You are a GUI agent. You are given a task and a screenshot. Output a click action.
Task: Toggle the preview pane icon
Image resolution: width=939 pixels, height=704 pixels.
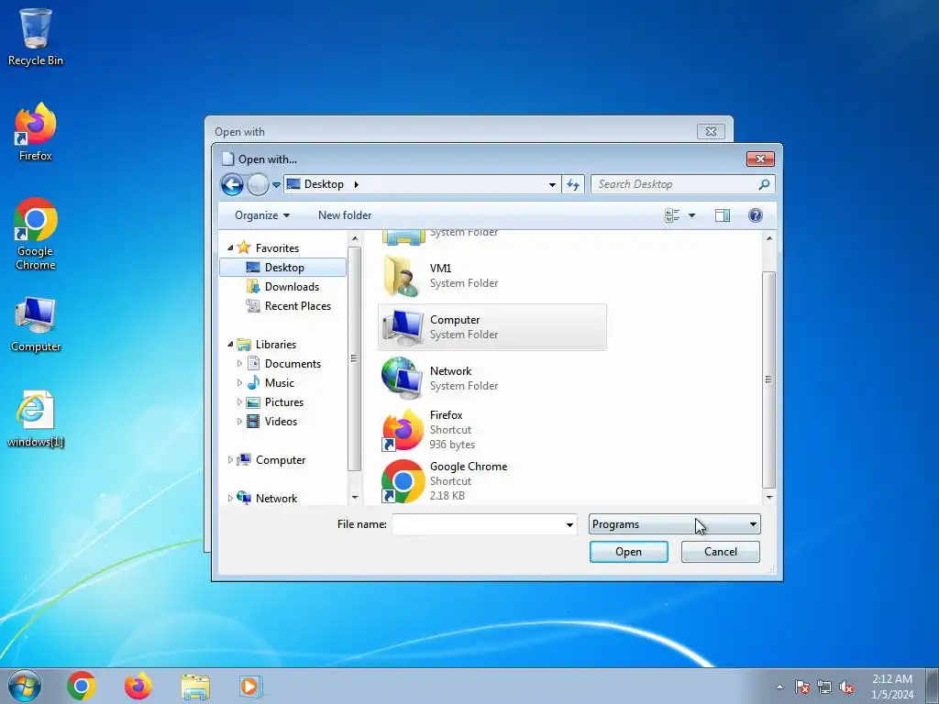723,215
